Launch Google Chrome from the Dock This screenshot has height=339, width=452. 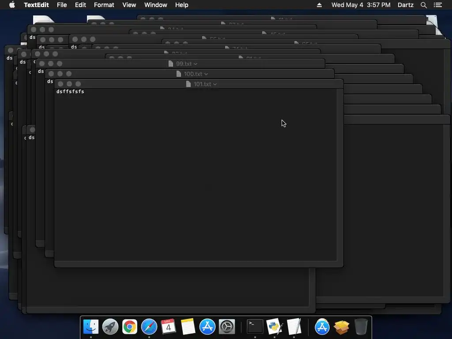130,327
